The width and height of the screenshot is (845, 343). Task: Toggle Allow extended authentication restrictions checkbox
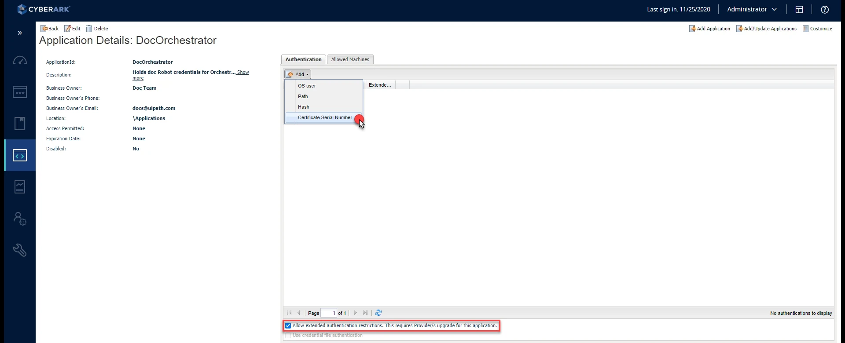(288, 326)
